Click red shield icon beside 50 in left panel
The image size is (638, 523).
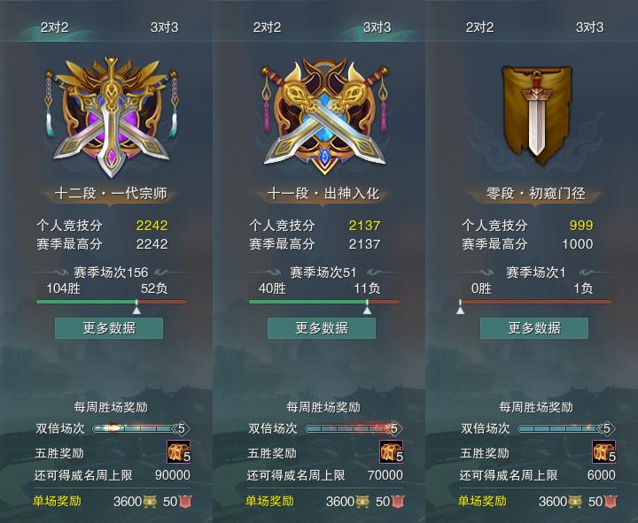click(x=185, y=502)
